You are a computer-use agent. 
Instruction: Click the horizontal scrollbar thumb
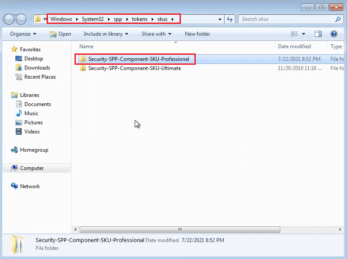click(180, 229)
